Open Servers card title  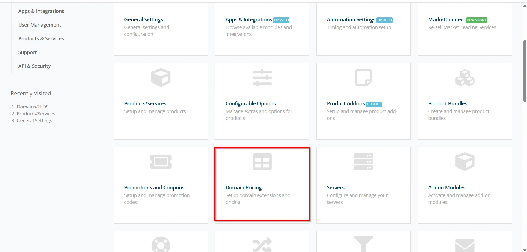[335, 187]
